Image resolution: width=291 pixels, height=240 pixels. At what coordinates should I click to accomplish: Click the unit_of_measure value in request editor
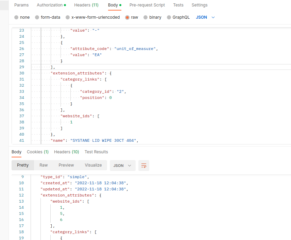click(x=135, y=49)
